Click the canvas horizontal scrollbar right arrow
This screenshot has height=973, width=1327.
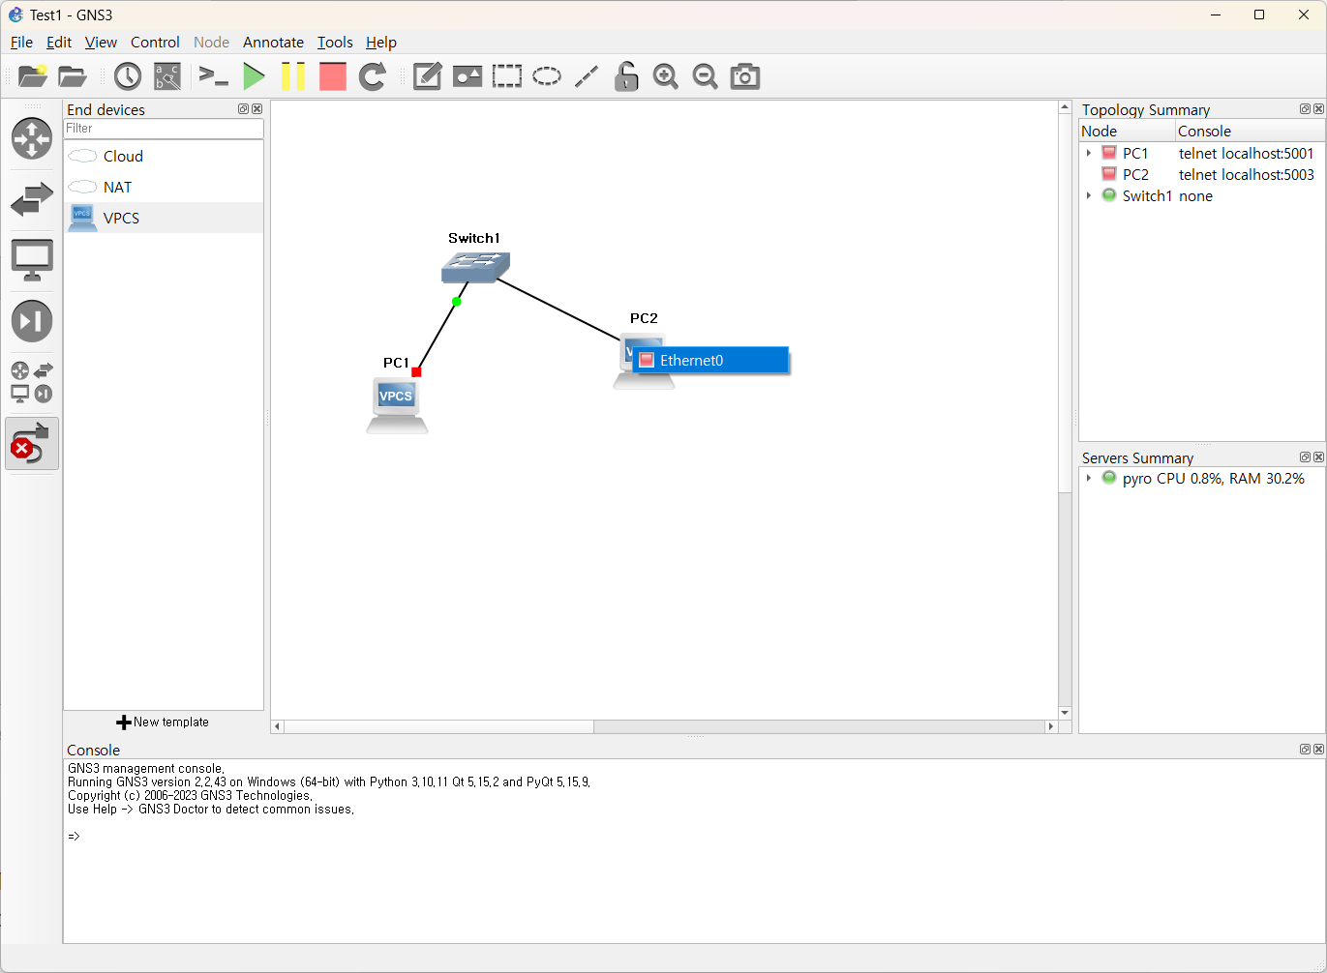coord(1051,726)
